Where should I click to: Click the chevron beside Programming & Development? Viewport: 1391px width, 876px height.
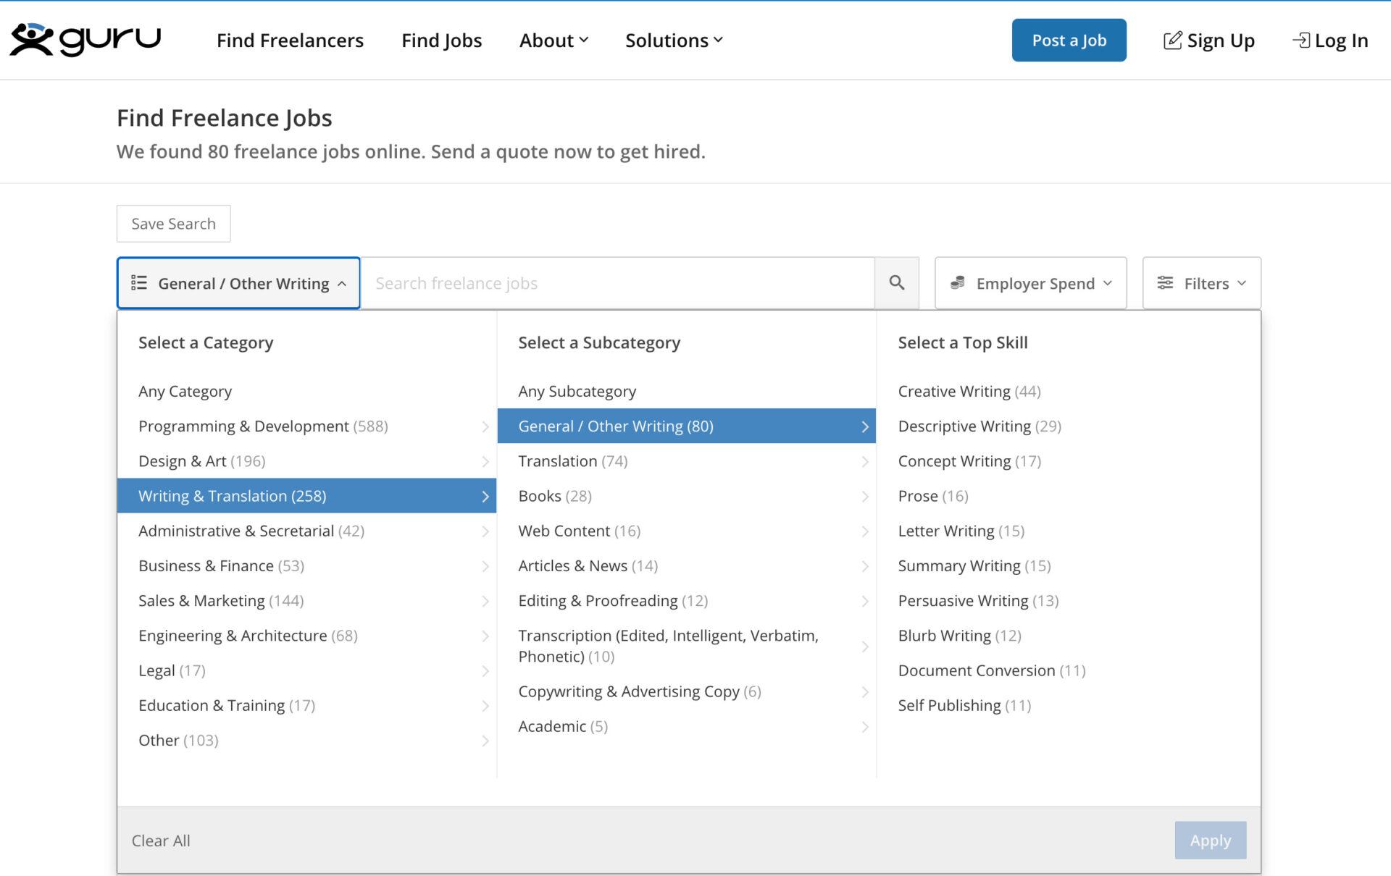click(485, 426)
